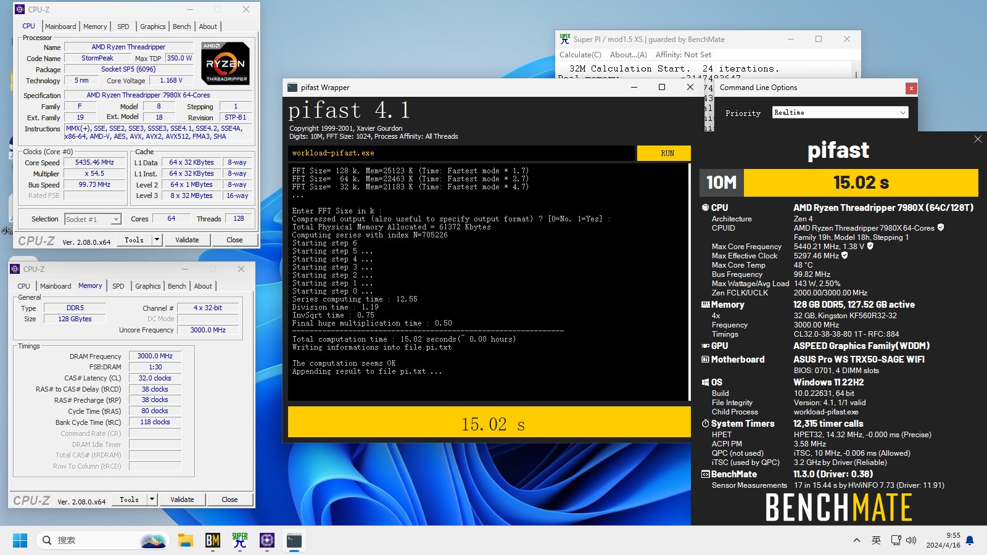Click Close button in upper CPU-Z window

(x=234, y=240)
